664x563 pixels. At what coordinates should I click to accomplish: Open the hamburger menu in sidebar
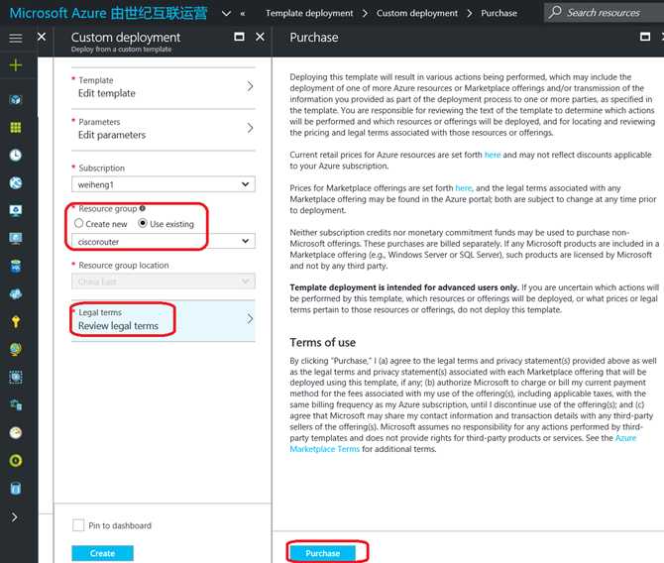16,38
